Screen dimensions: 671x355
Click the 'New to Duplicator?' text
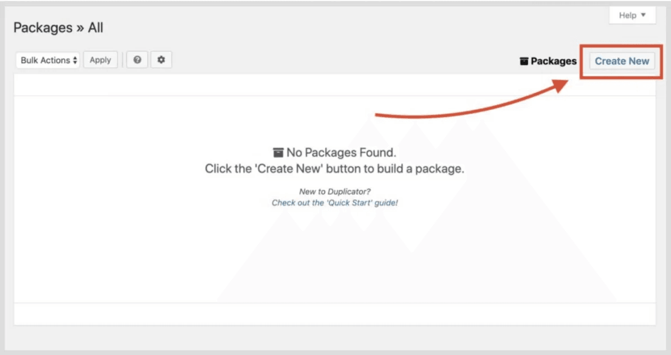(x=335, y=192)
